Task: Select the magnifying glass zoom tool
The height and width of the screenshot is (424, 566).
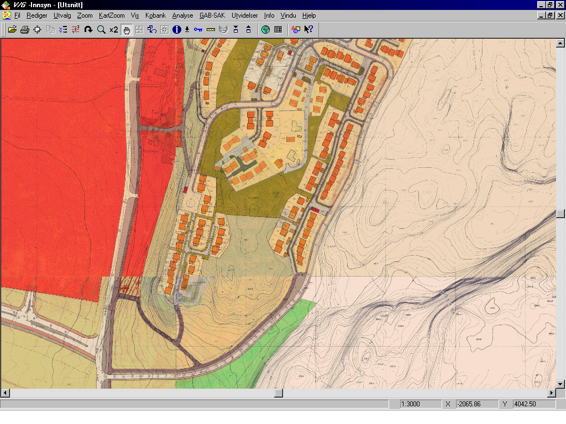Action: (102, 30)
